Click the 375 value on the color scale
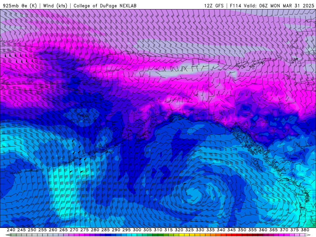This screenshot has width=316, height=237. (x=294, y=230)
